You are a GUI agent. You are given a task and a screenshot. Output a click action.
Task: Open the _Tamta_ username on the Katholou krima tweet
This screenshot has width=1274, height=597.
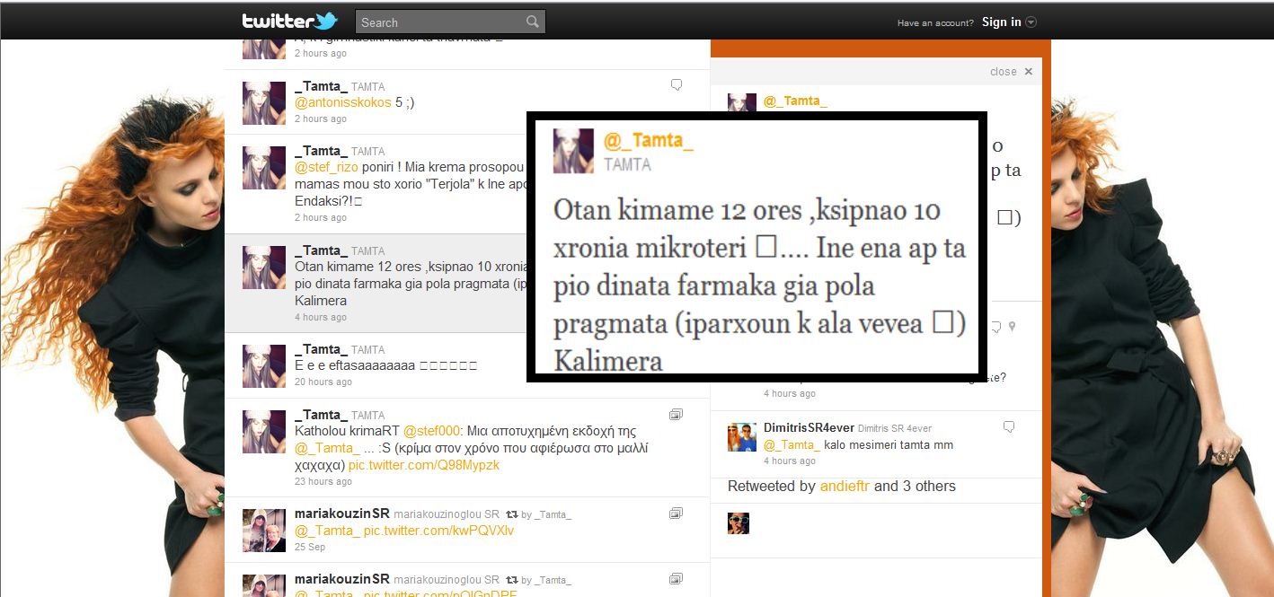(x=321, y=415)
